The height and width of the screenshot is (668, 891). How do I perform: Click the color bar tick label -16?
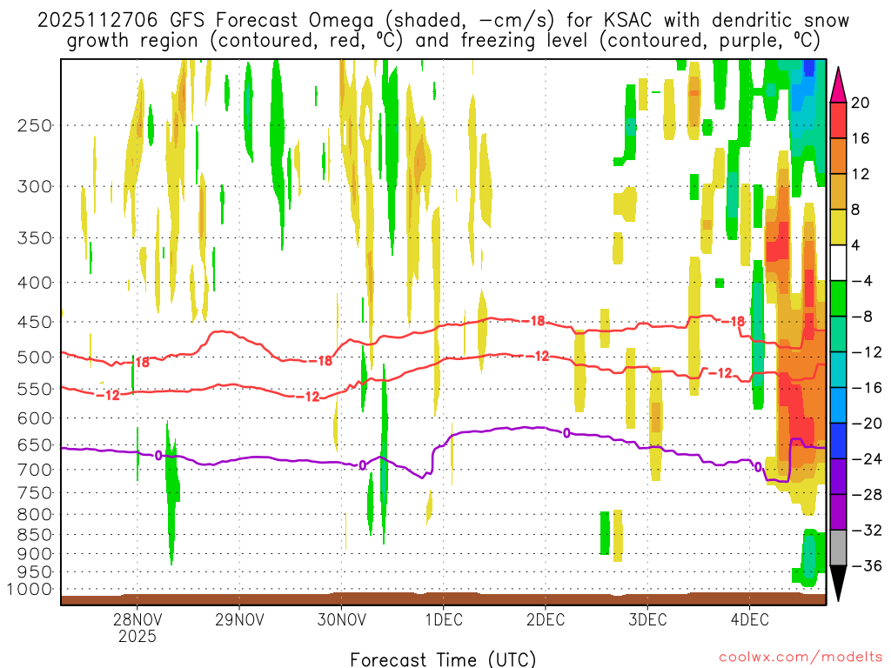tap(866, 387)
